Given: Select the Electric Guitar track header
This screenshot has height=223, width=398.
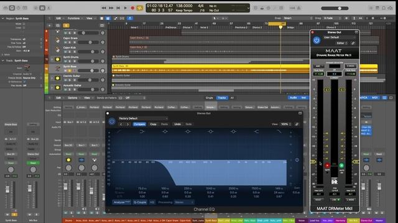Looking at the screenshot, I should (x=75, y=78).
